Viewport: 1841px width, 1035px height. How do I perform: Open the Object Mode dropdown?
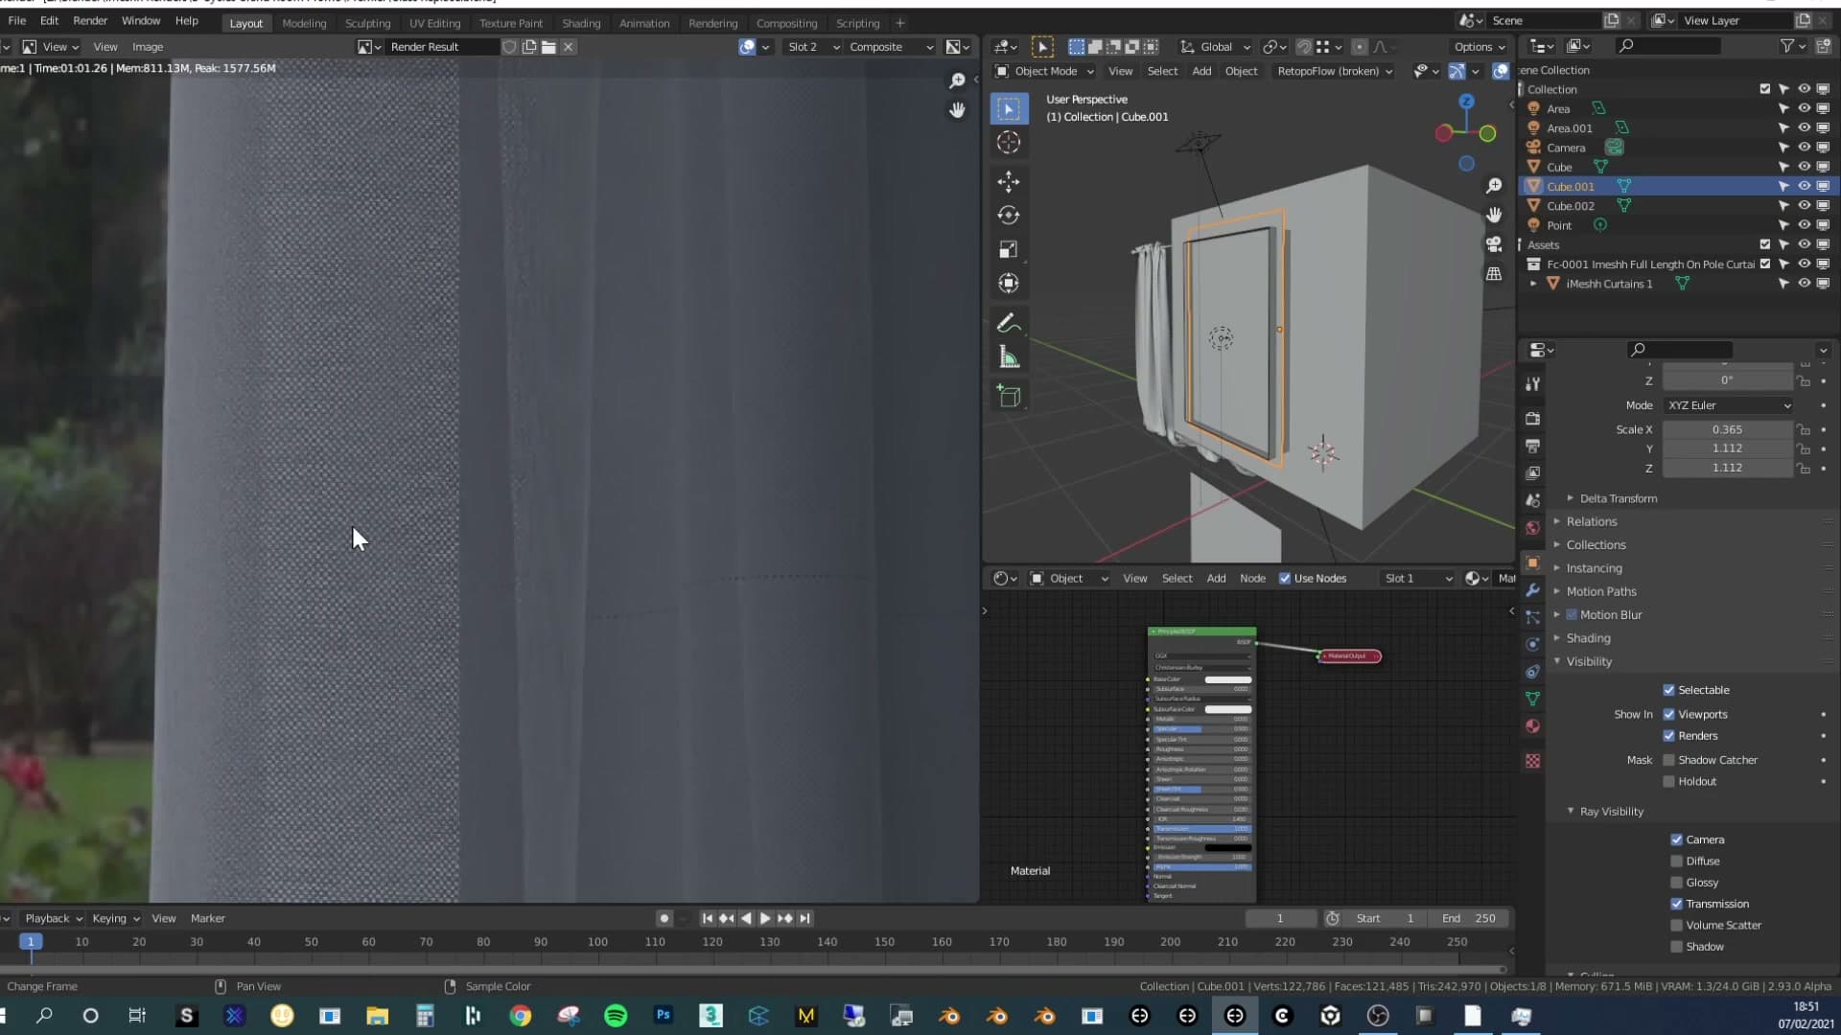[1044, 71]
